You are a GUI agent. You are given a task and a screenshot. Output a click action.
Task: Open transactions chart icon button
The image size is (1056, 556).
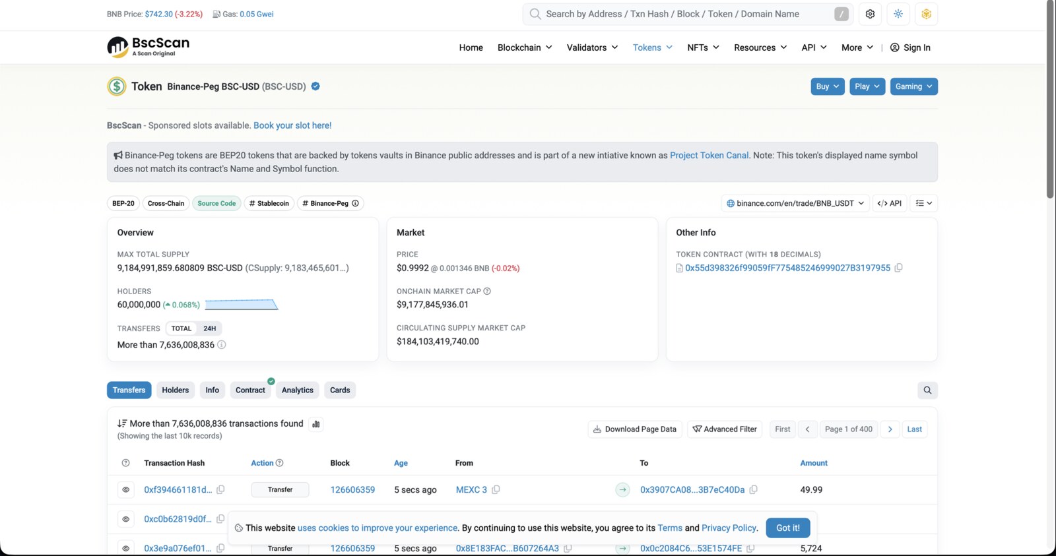tap(316, 424)
